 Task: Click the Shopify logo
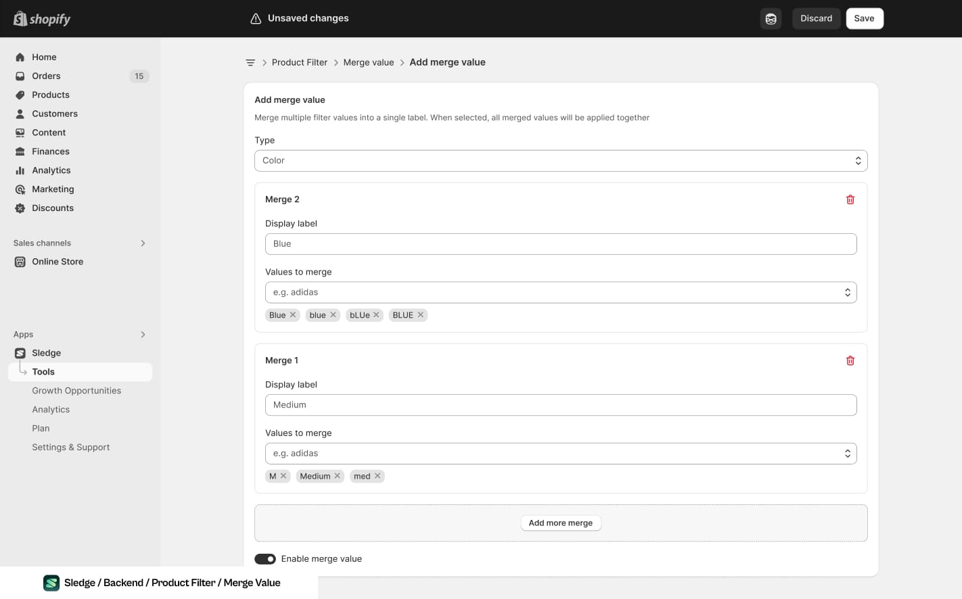(x=42, y=19)
